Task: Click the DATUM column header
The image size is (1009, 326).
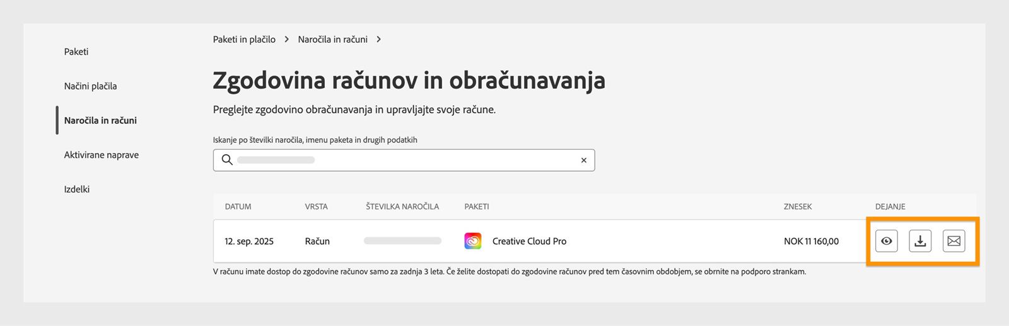Action: coord(238,206)
